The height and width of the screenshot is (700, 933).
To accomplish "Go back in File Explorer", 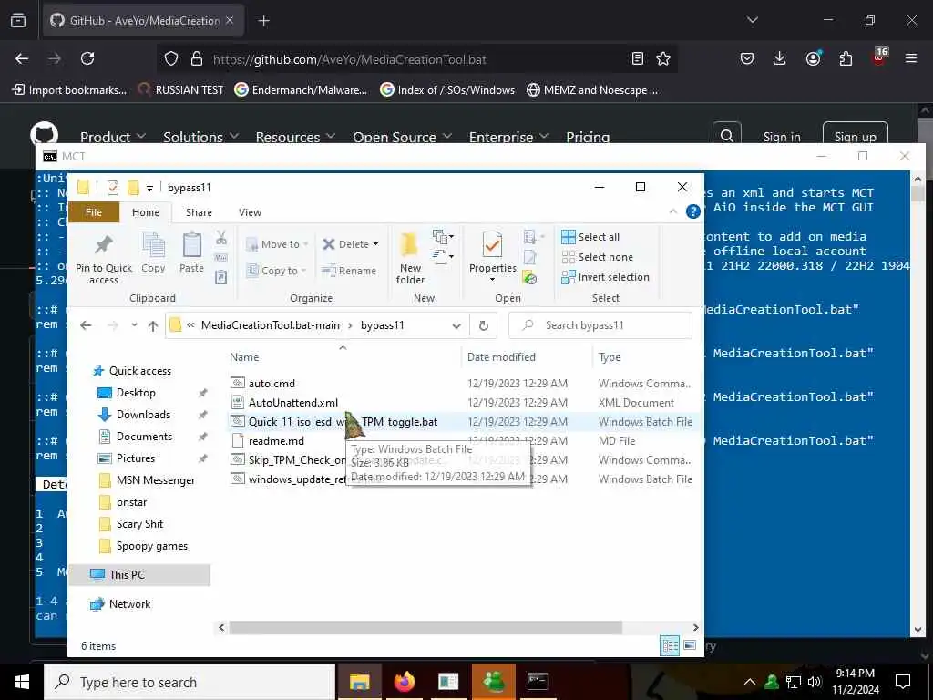I will click(86, 325).
